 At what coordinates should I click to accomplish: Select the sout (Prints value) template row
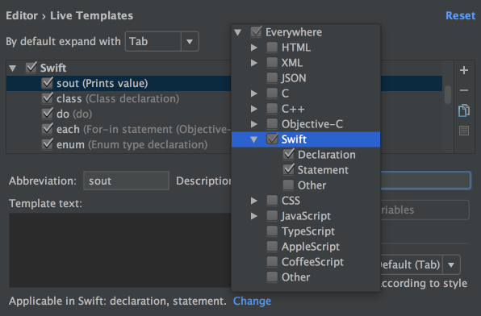pos(118,83)
